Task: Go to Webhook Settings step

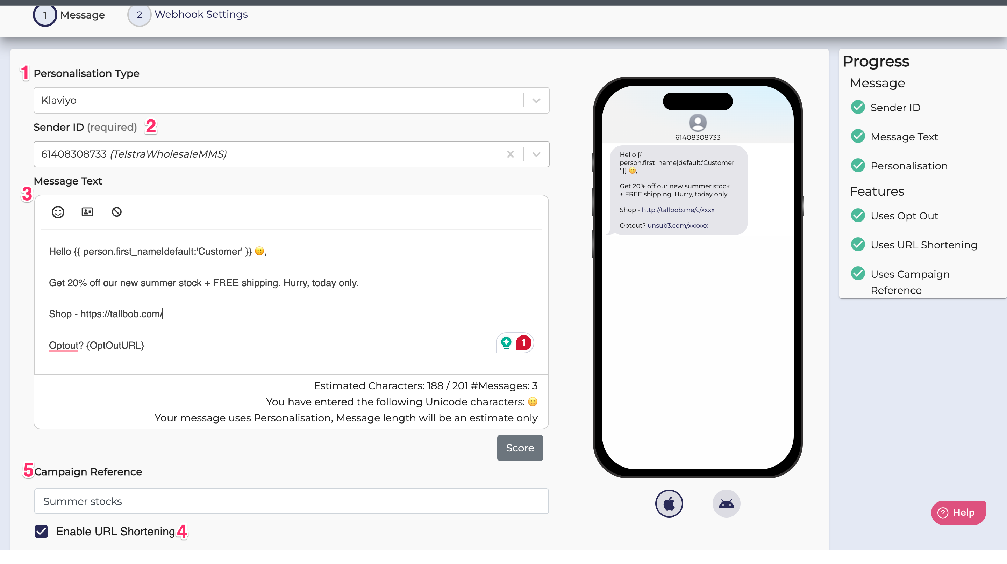Action: [201, 15]
